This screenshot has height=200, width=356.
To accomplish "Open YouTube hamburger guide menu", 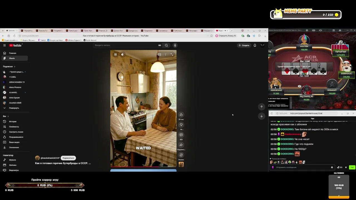I will 4,45.
